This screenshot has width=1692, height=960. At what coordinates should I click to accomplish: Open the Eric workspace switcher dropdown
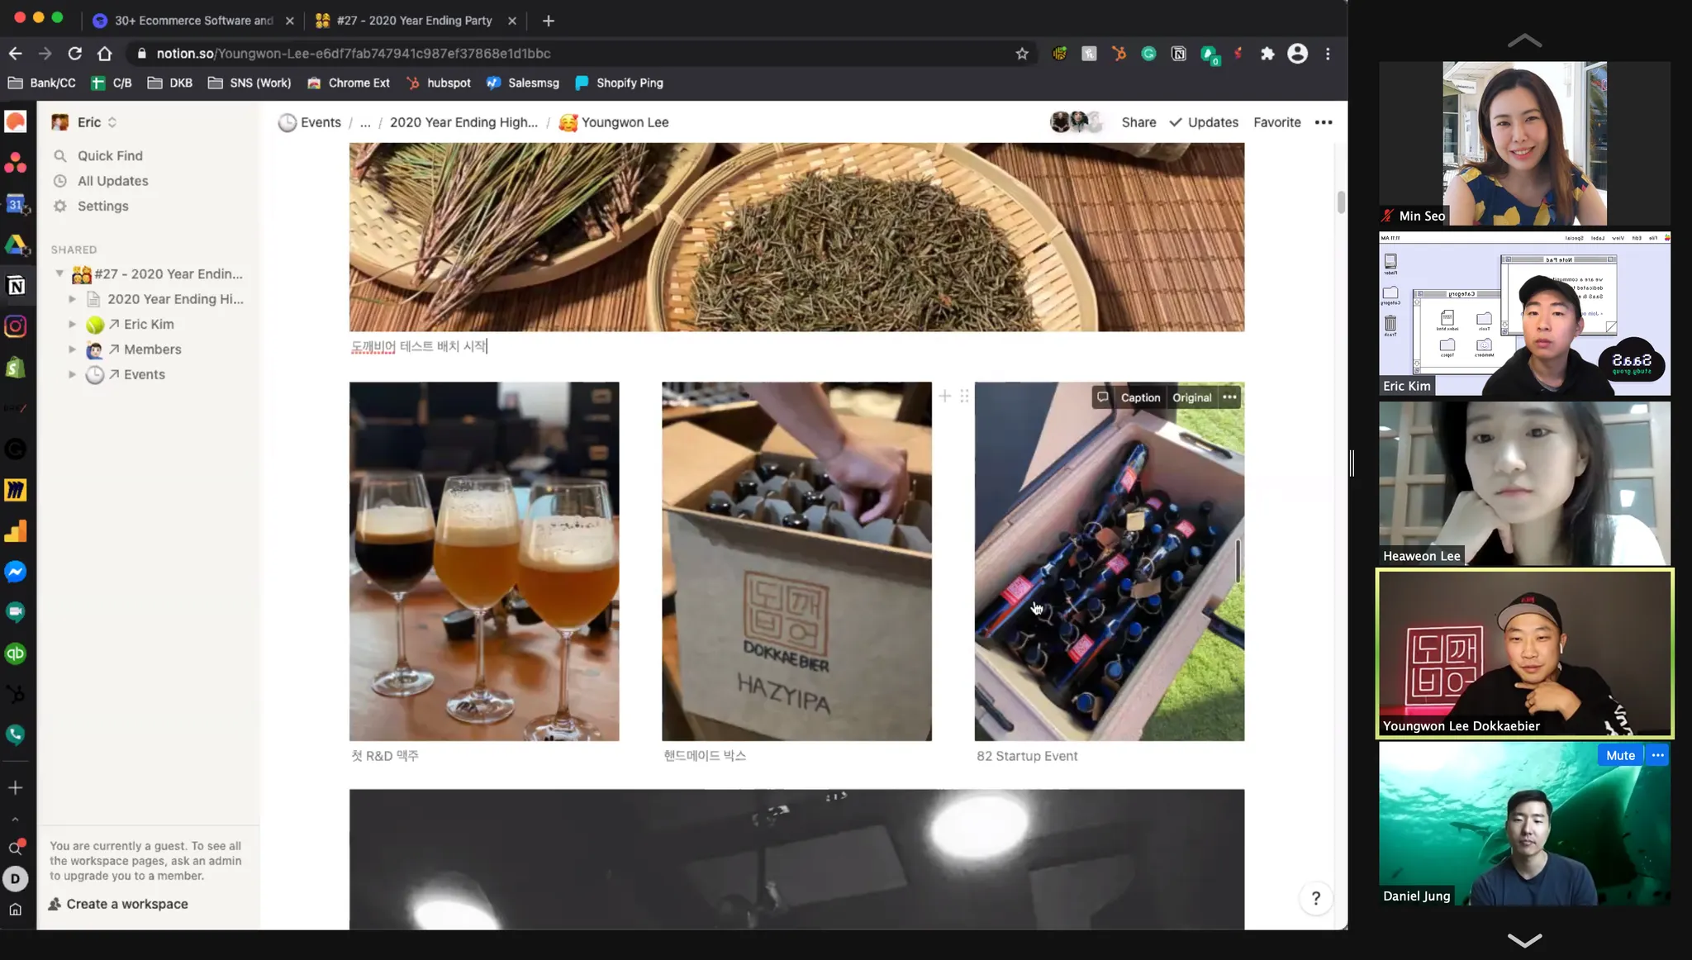coord(88,122)
